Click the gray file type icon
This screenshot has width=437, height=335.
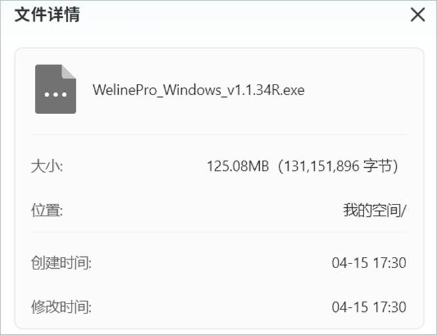(55, 89)
